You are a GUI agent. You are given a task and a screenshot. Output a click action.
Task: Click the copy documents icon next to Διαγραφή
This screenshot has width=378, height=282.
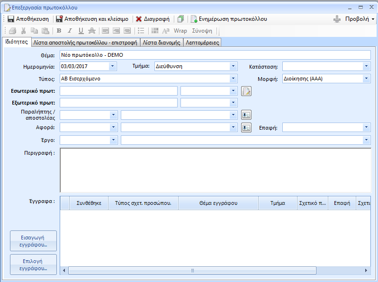(180, 19)
